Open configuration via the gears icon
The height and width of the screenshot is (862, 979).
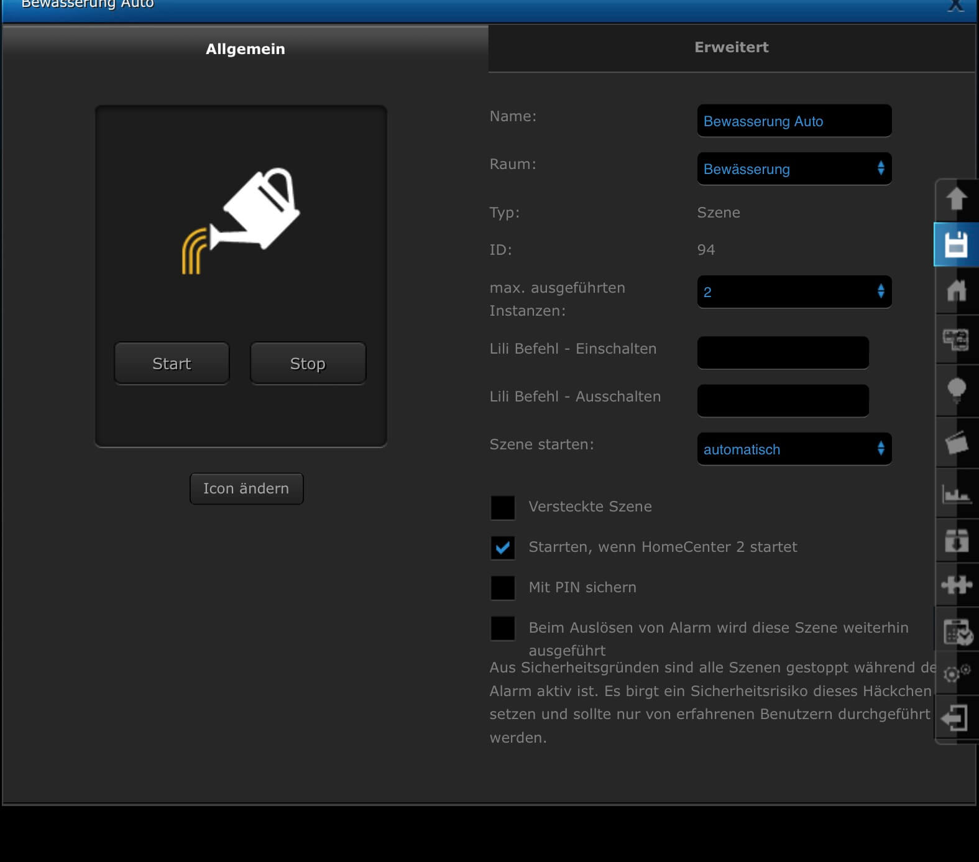pos(956,672)
